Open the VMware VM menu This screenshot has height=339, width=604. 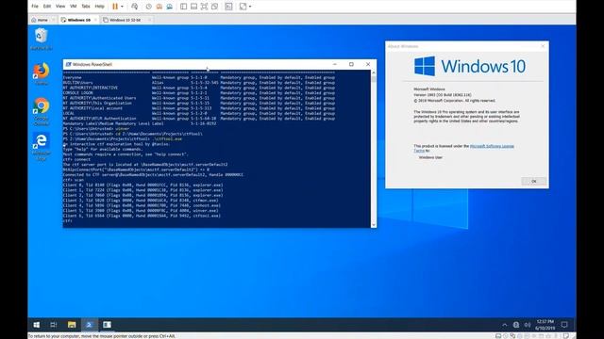tap(74, 7)
